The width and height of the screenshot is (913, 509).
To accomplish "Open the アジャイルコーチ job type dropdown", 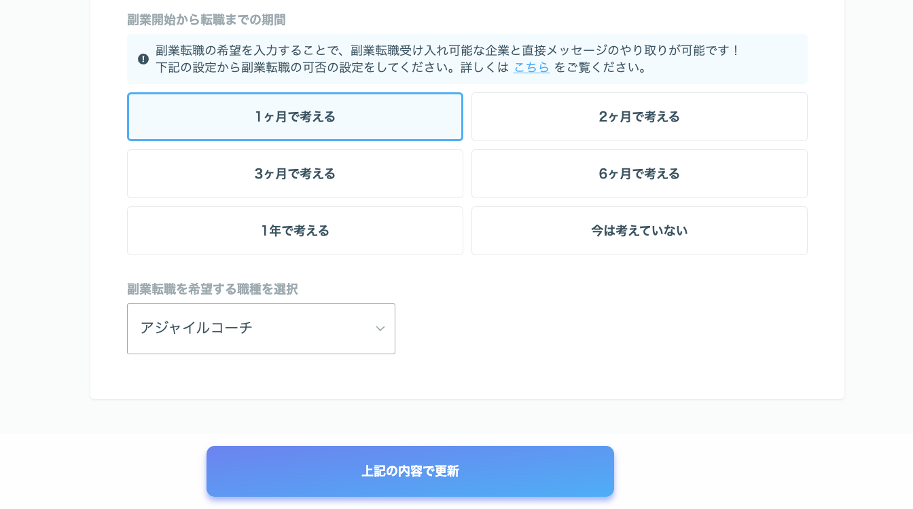I will tap(261, 328).
